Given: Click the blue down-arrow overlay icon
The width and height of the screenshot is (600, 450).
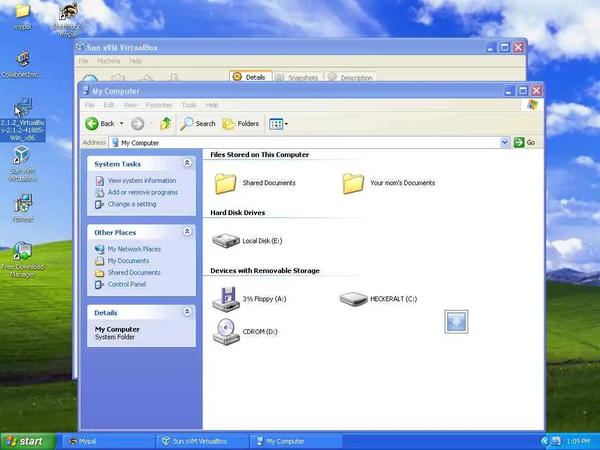Looking at the screenshot, I should click(x=456, y=322).
